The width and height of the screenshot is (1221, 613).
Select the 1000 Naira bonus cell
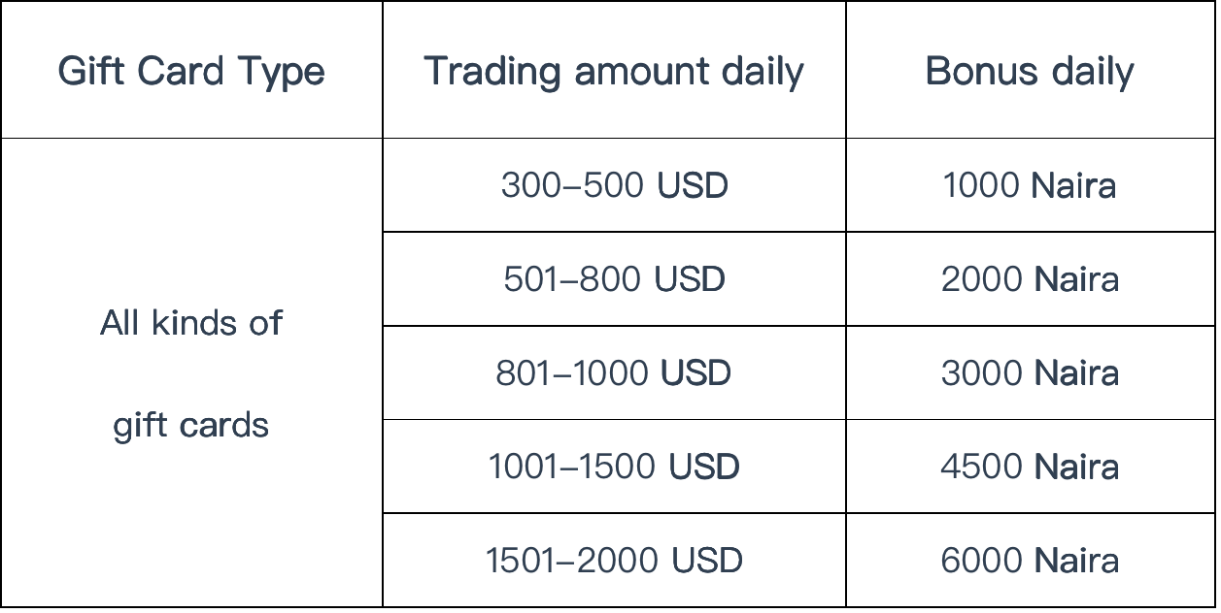[x=1030, y=185]
